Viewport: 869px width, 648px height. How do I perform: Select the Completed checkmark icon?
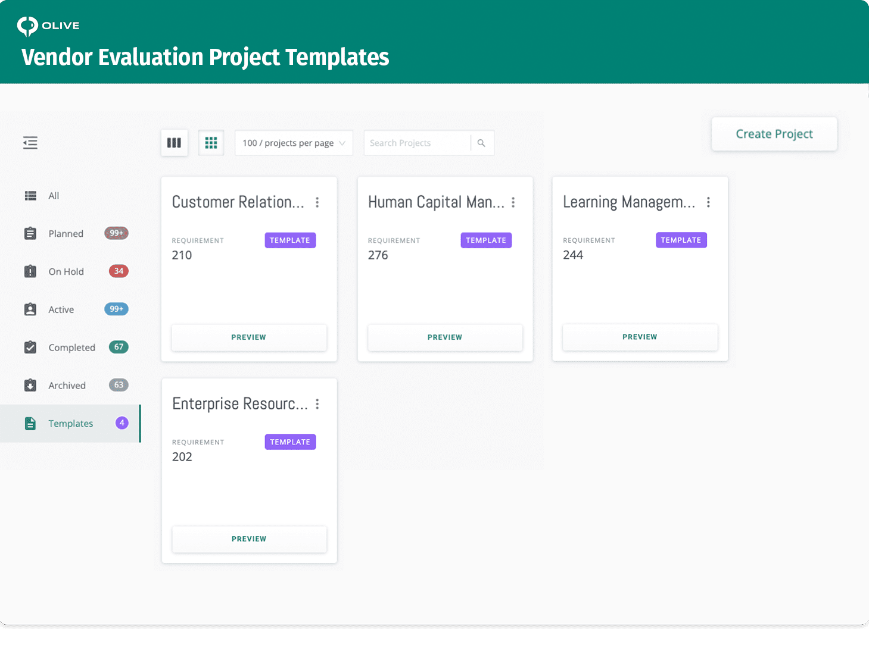30,347
